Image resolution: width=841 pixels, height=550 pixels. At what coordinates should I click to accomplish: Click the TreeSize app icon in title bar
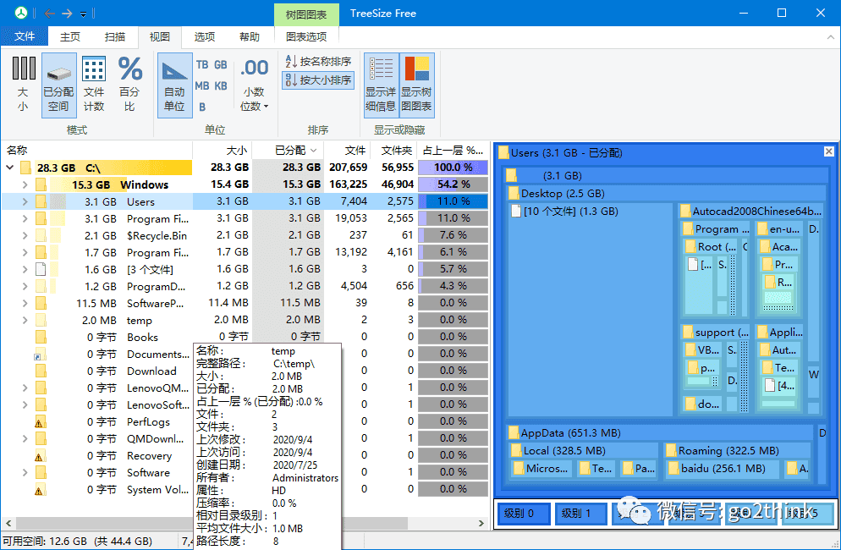pos(21,13)
